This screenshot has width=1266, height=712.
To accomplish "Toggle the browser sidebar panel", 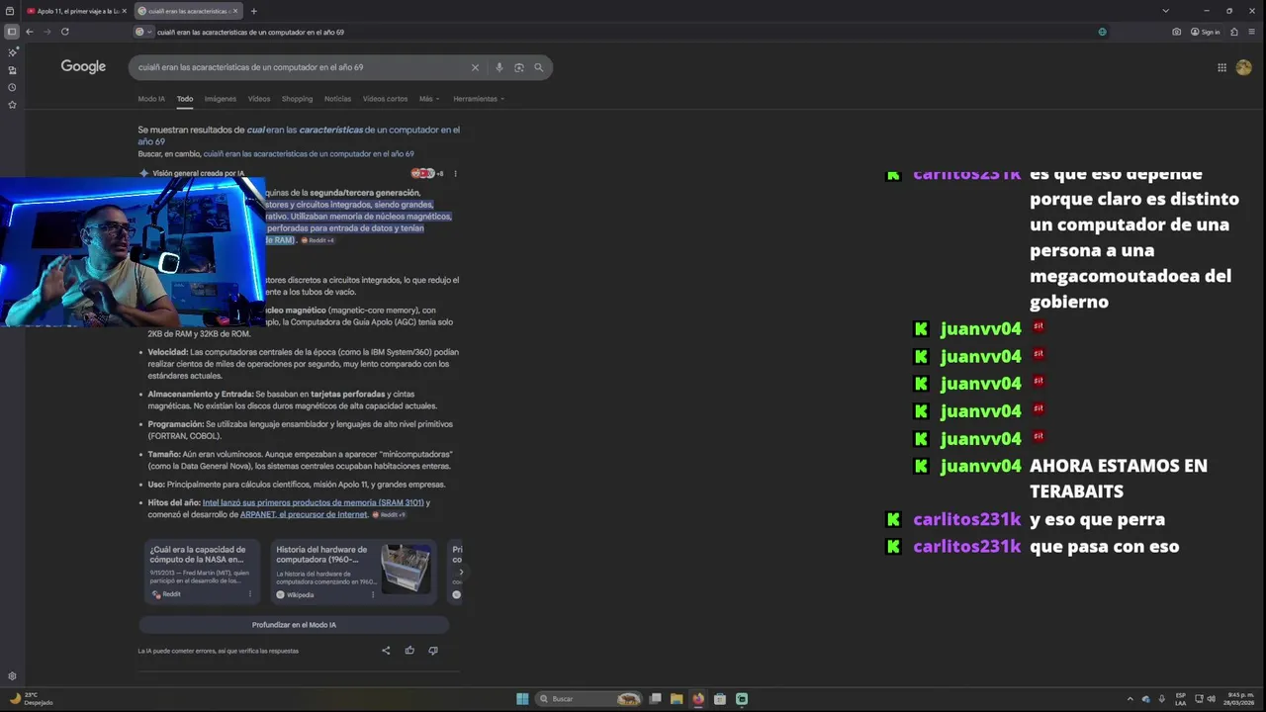I will point(12,32).
